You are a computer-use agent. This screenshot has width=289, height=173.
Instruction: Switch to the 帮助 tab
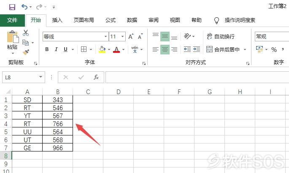pos(197,20)
